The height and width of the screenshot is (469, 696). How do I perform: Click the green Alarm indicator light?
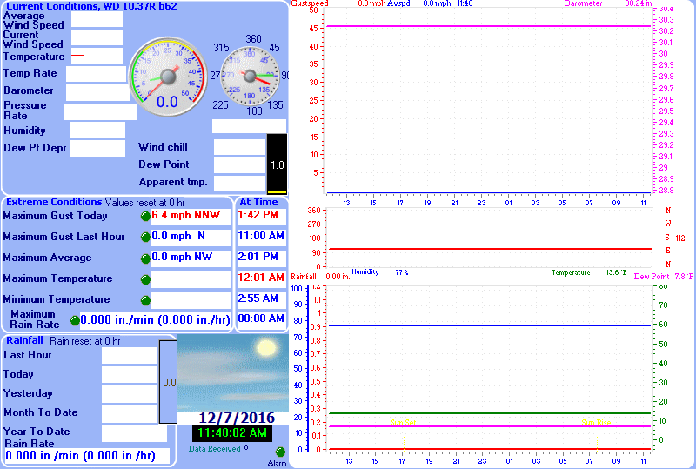point(280,452)
